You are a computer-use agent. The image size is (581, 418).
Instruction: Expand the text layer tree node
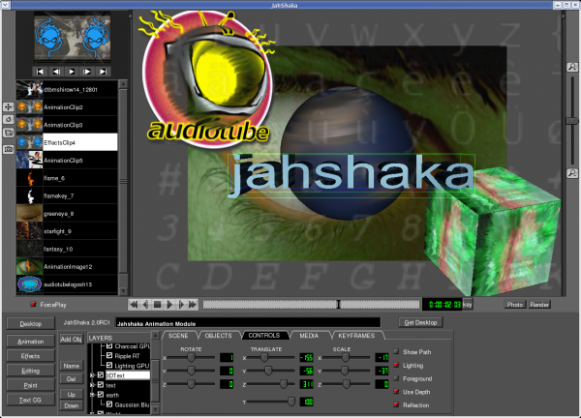tap(92, 385)
